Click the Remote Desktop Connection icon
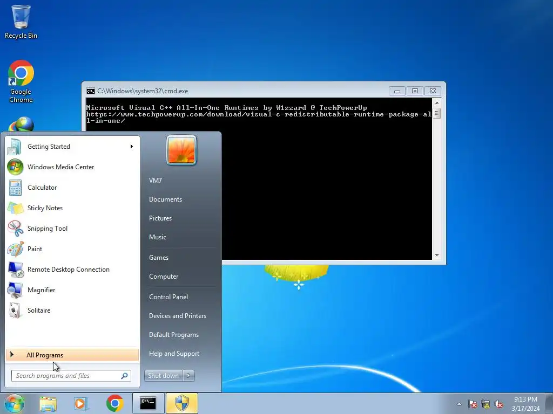 tap(16, 270)
